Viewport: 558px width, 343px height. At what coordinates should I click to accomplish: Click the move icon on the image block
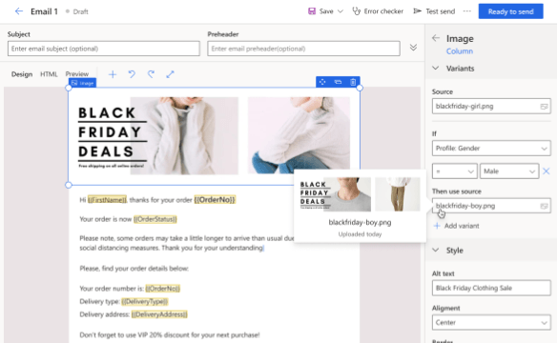(x=322, y=82)
